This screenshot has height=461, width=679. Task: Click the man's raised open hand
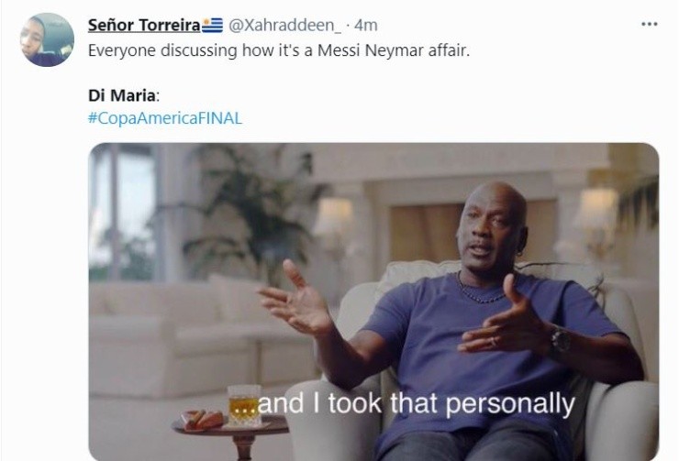click(x=296, y=298)
